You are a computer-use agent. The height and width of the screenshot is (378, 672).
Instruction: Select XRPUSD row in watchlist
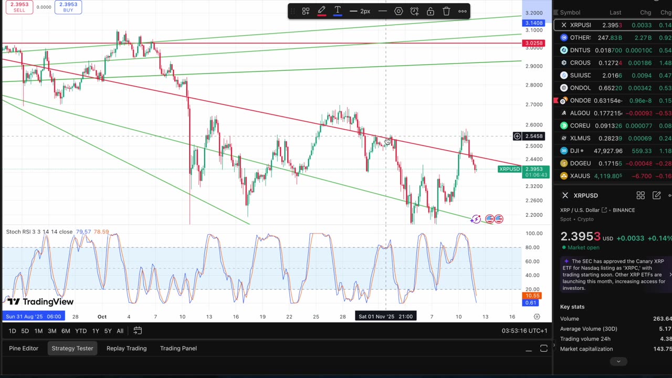point(613,25)
